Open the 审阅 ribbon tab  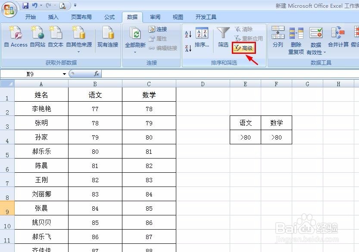pyautogui.click(x=155, y=17)
